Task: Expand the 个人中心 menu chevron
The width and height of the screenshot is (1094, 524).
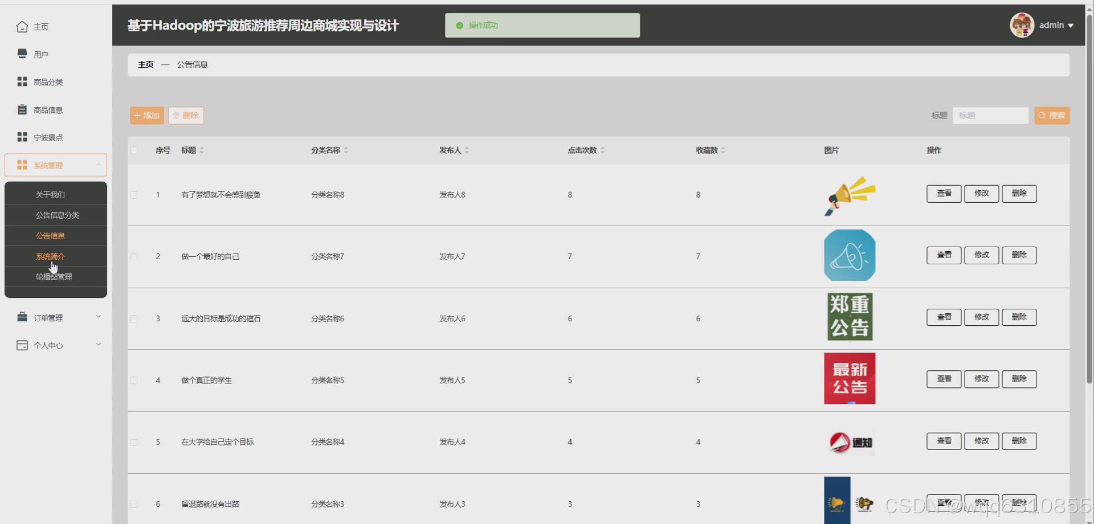Action: [x=99, y=345]
